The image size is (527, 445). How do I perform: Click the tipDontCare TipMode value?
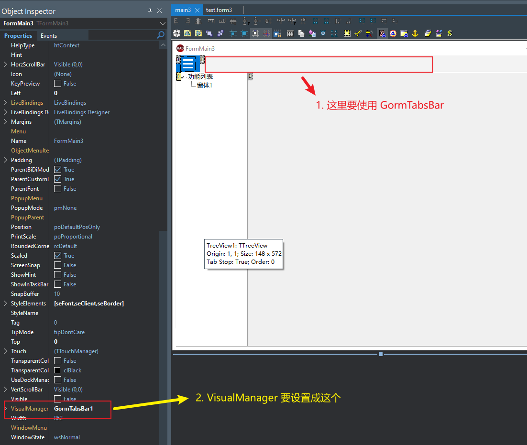(69, 332)
